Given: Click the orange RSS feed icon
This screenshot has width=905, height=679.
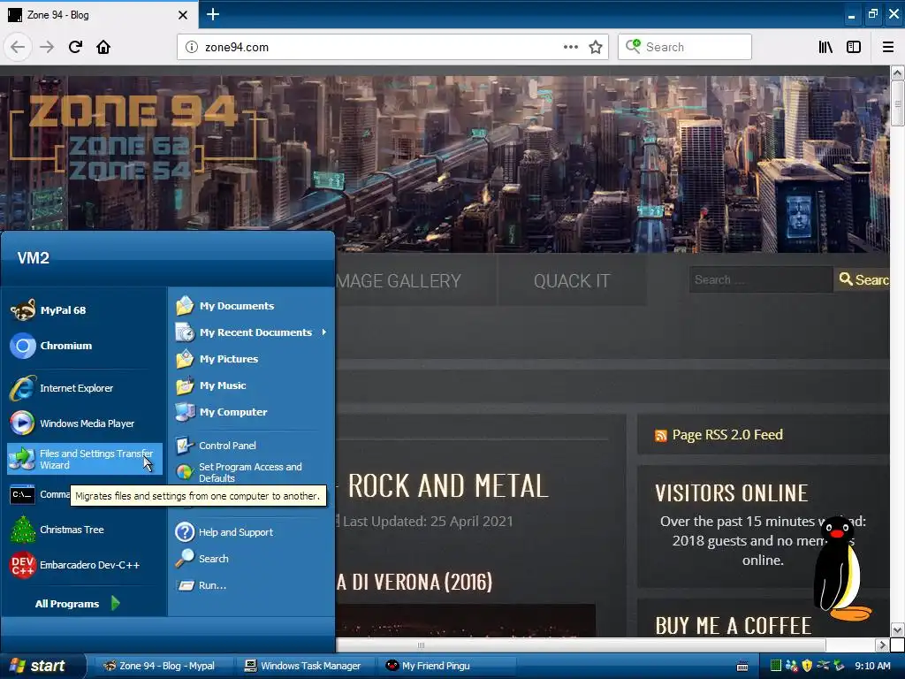Looking at the screenshot, I should [661, 435].
